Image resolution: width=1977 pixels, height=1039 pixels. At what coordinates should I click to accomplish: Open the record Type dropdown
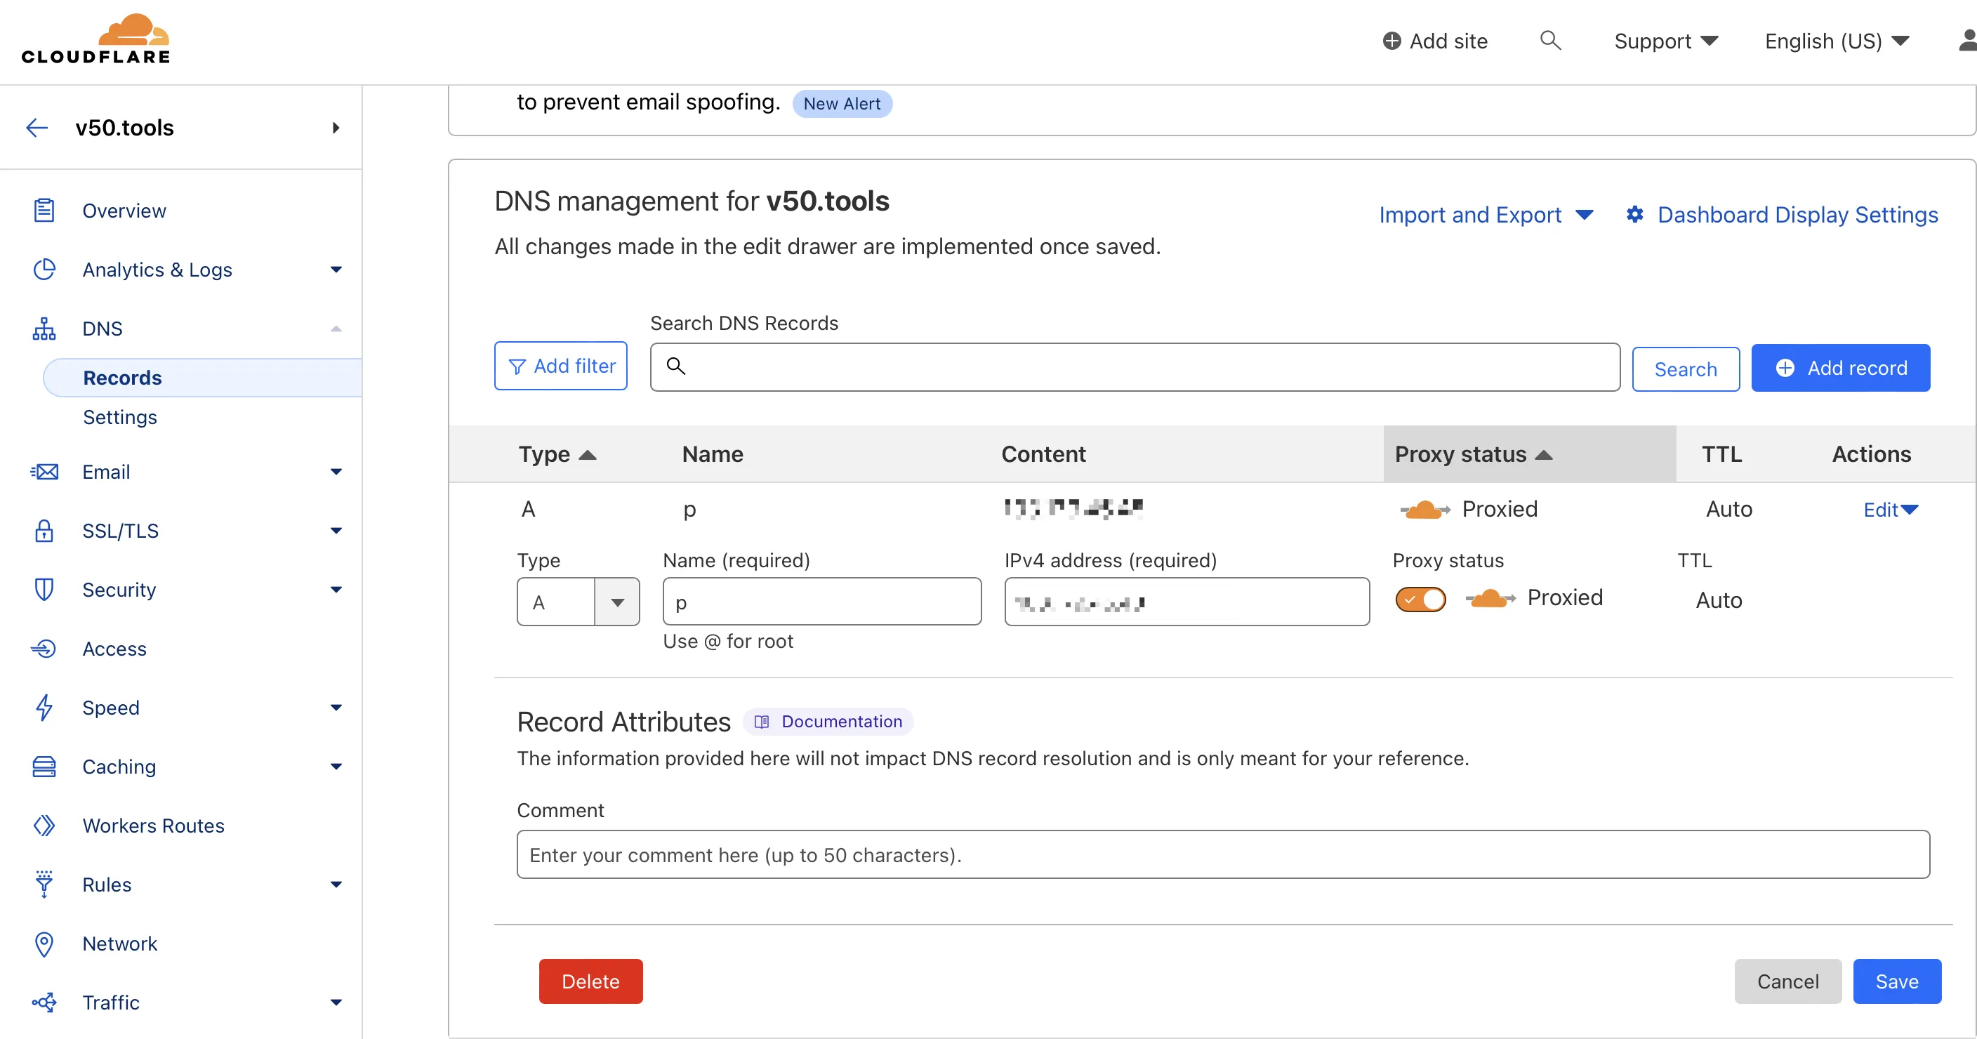pos(616,602)
